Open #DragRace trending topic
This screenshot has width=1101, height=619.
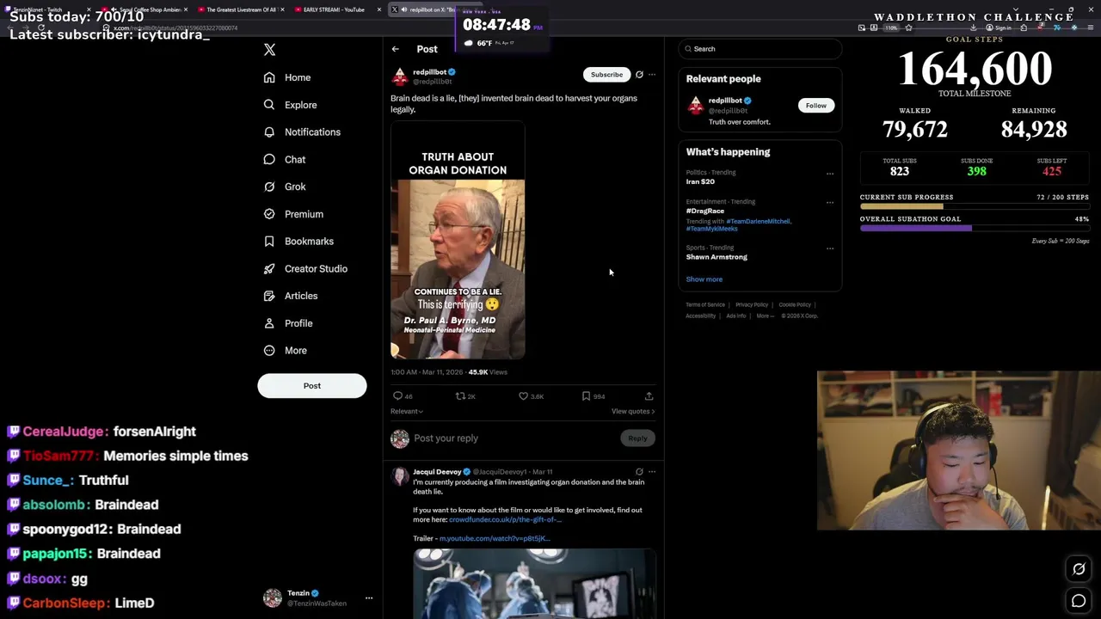(x=704, y=211)
